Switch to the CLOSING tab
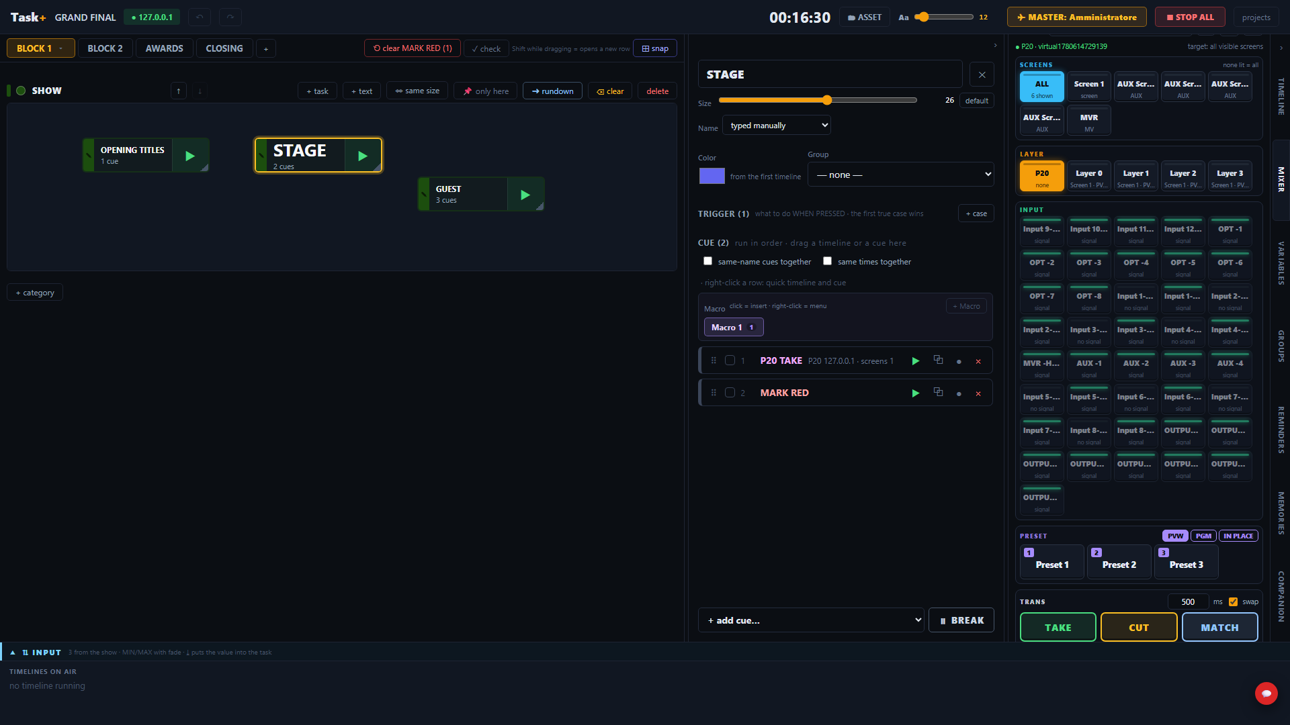This screenshot has width=1290, height=725. point(224,48)
